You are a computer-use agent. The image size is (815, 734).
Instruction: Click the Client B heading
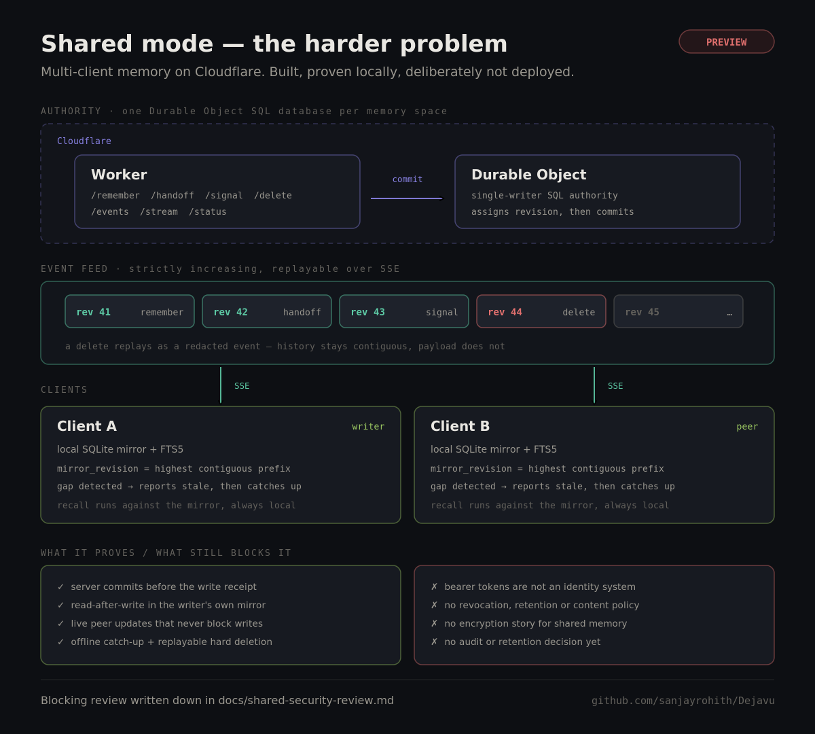[x=460, y=426]
